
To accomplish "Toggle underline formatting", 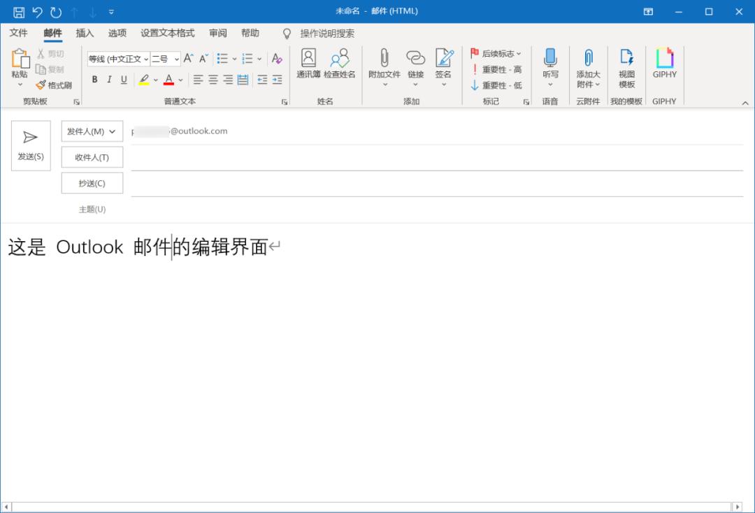I will coord(124,80).
